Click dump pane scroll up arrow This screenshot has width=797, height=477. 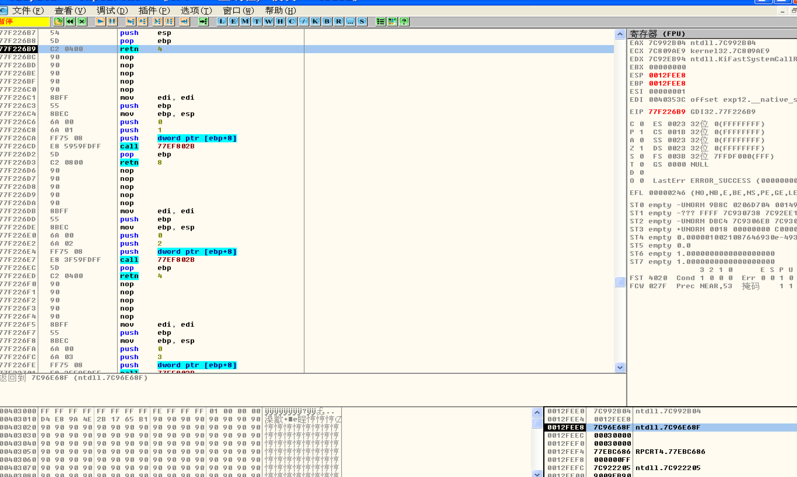(x=537, y=412)
